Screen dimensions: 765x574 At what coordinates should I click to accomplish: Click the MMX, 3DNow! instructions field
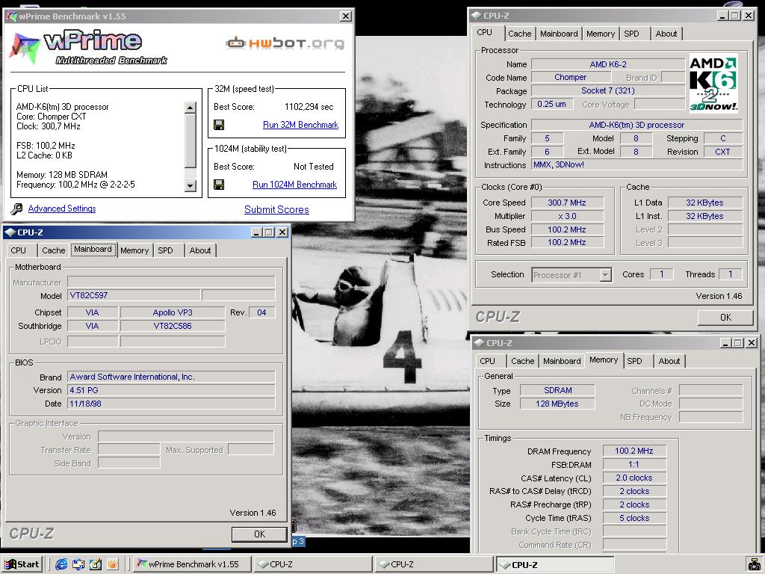pos(637,165)
